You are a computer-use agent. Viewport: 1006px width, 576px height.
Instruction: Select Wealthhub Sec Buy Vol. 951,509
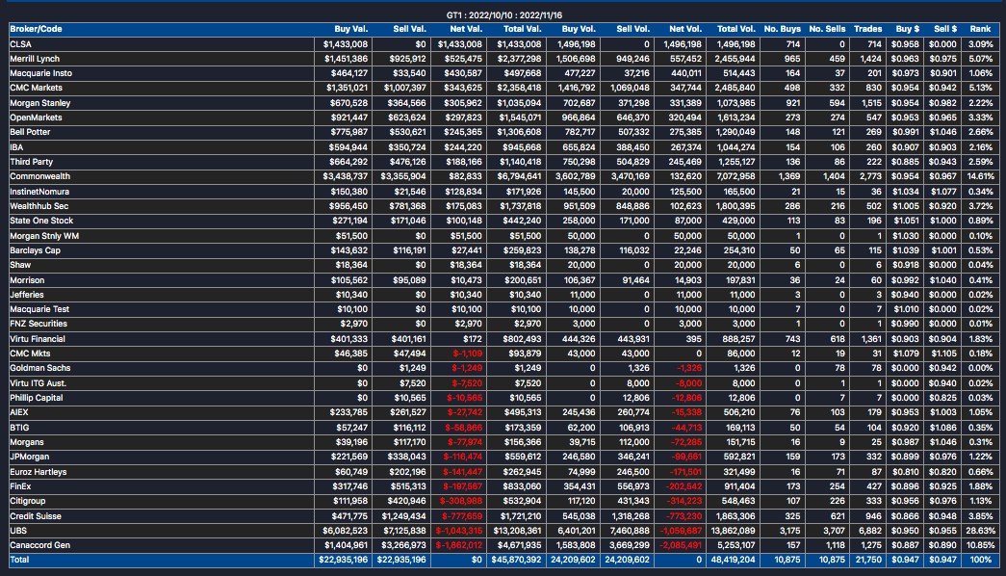(579, 206)
